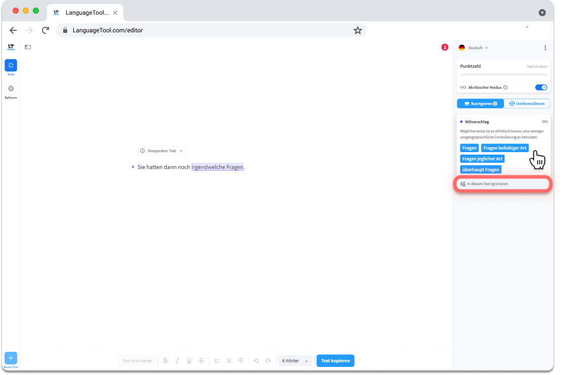The width and height of the screenshot is (565, 375).
Task: Redo the last edit
Action: (x=268, y=360)
